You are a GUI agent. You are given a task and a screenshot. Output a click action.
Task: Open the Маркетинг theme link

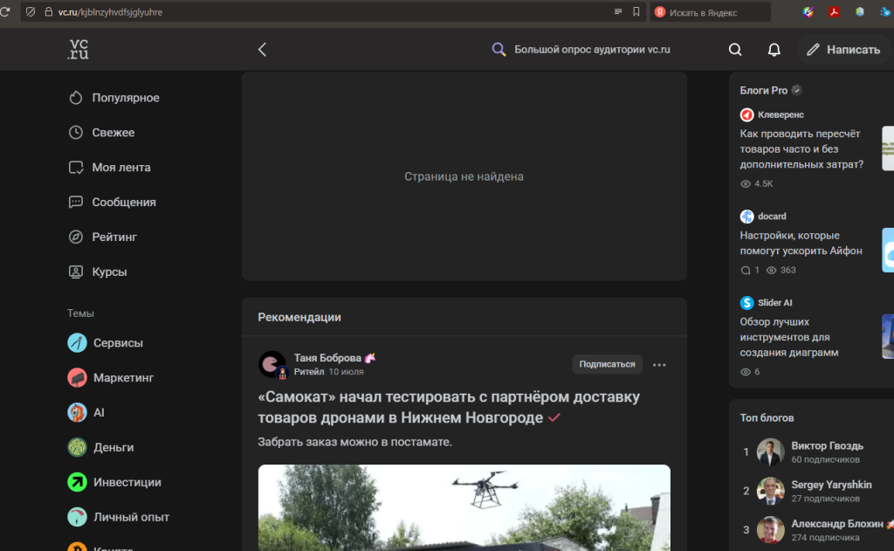(x=124, y=377)
